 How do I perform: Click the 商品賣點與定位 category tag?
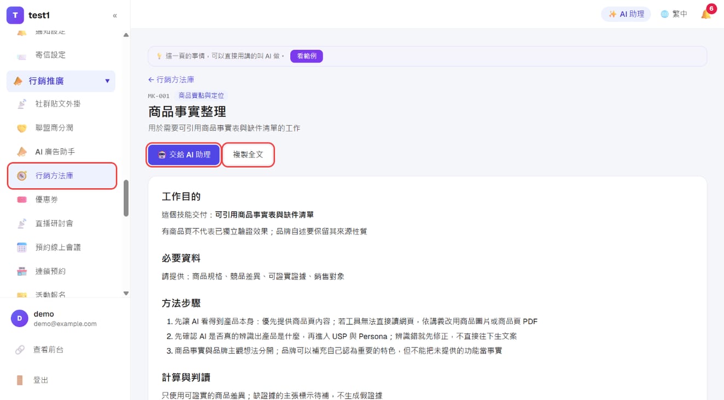coord(201,96)
